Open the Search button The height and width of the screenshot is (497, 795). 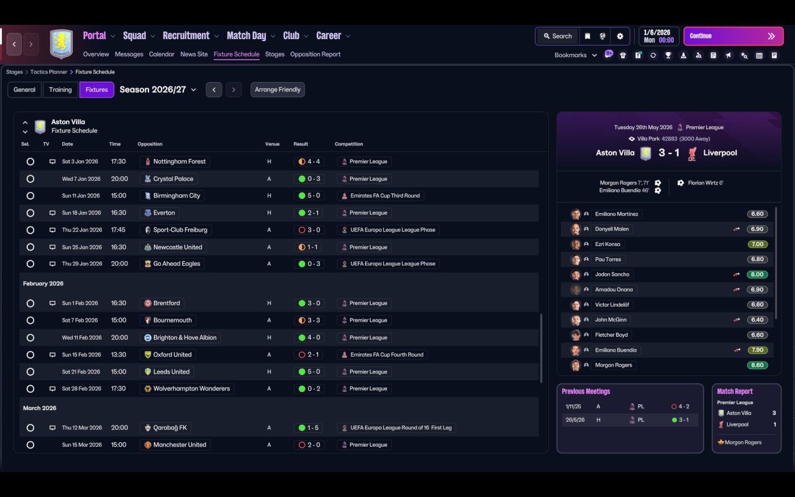point(557,36)
